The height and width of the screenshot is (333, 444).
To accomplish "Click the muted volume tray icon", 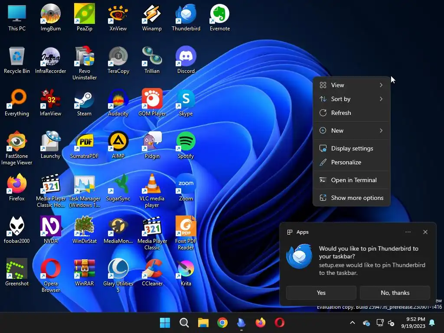I will coord(391,323).
